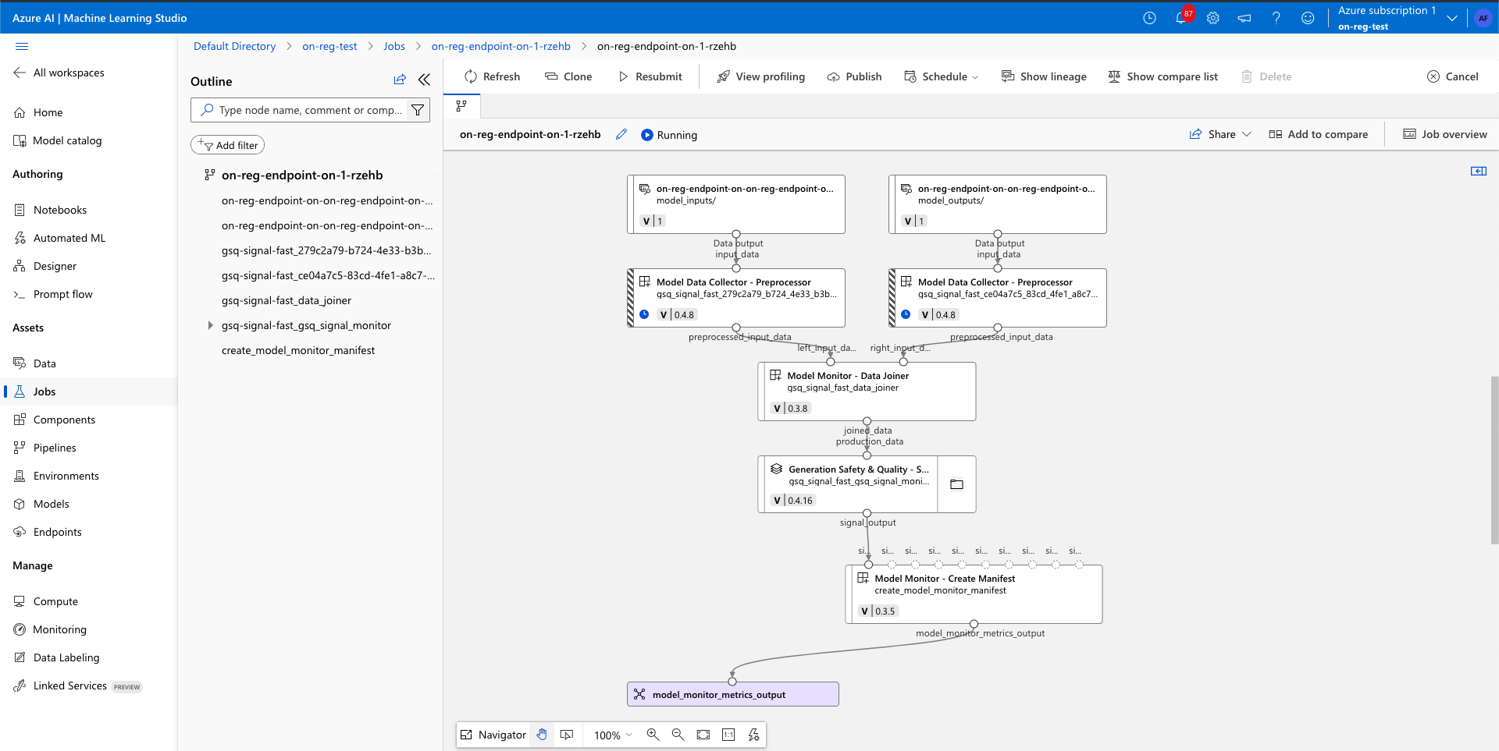The width and height of the screenshot is (1499, 751).
Task: Click the select tool beside the hand
Action: point(567,735)
